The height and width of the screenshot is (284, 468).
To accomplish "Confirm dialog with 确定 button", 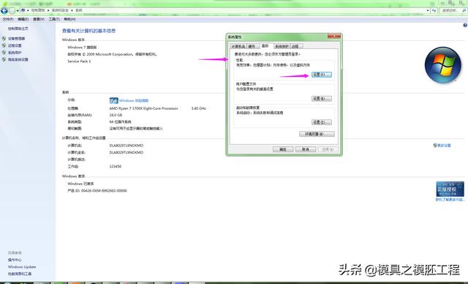I will pyautogui.click(x=283, y=149).
